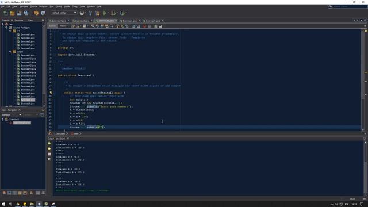This screenshot has height=207, width=368.
Task: Click the Shift Line Right editor icon
Action: tap(138, 26)
